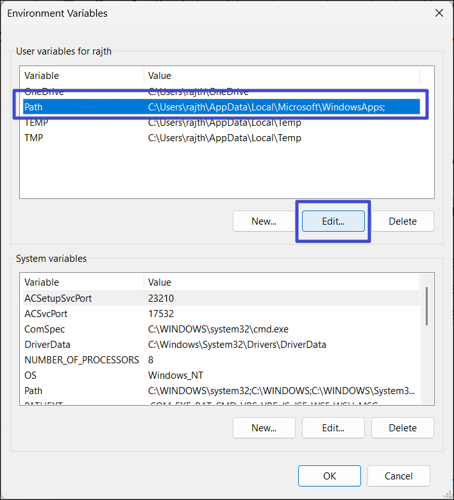Click New button under user variables
This screenshot has width=454, height=500.
264,221
